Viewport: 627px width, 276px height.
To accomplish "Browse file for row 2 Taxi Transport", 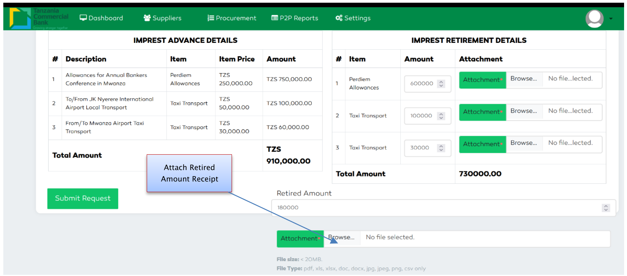I will click(x=524, y=111).
